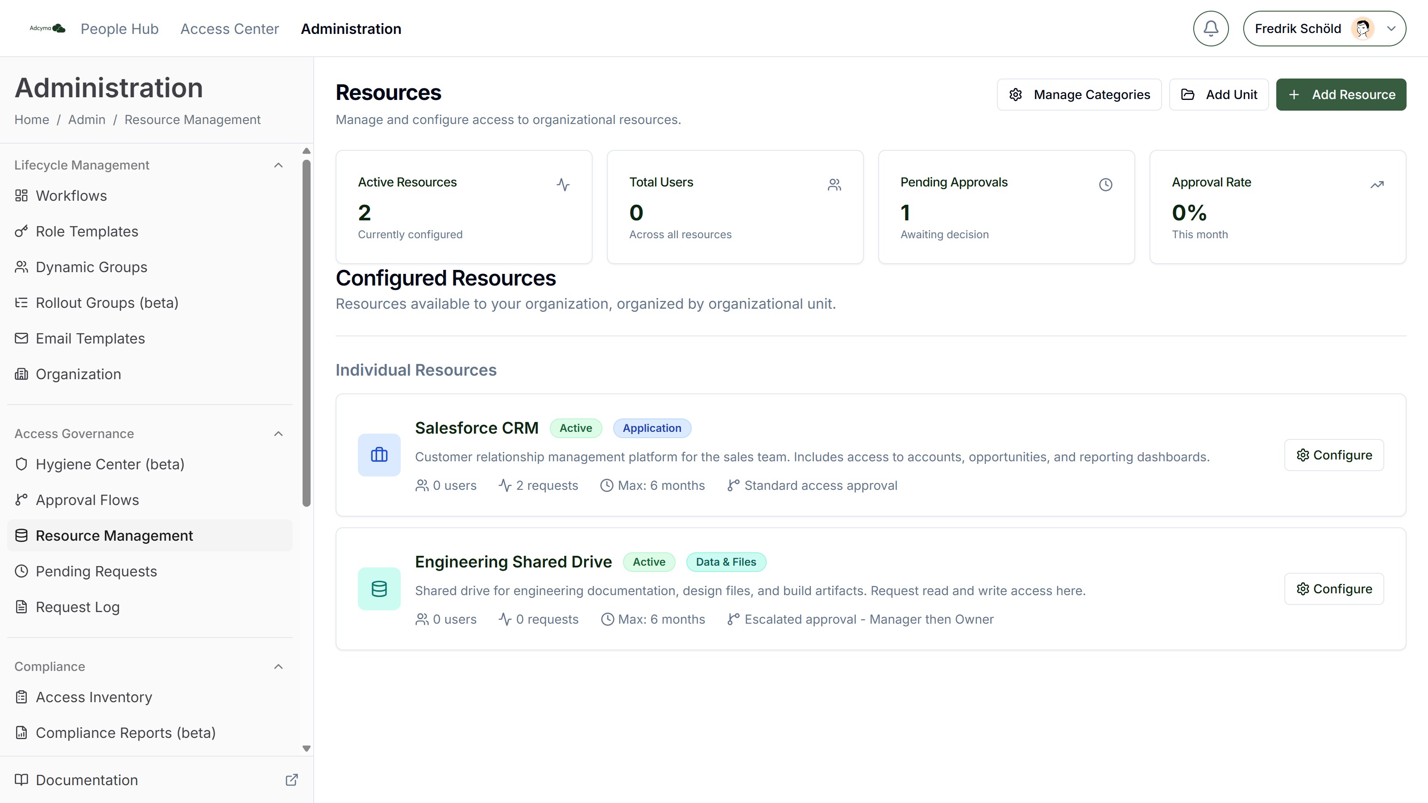Click the Email Templates envelope icon

pos(21,338)
